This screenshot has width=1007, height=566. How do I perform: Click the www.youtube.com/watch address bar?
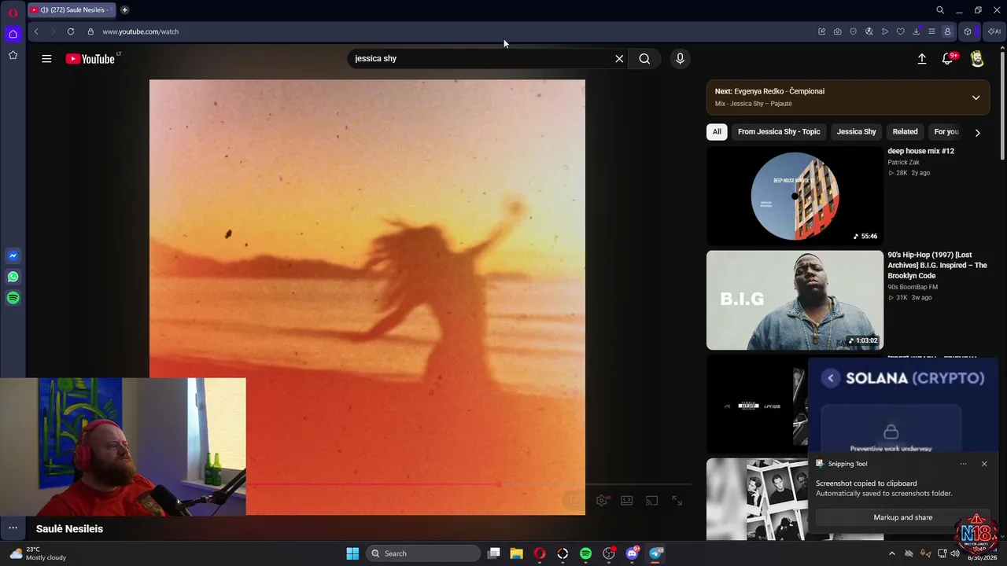140,31
